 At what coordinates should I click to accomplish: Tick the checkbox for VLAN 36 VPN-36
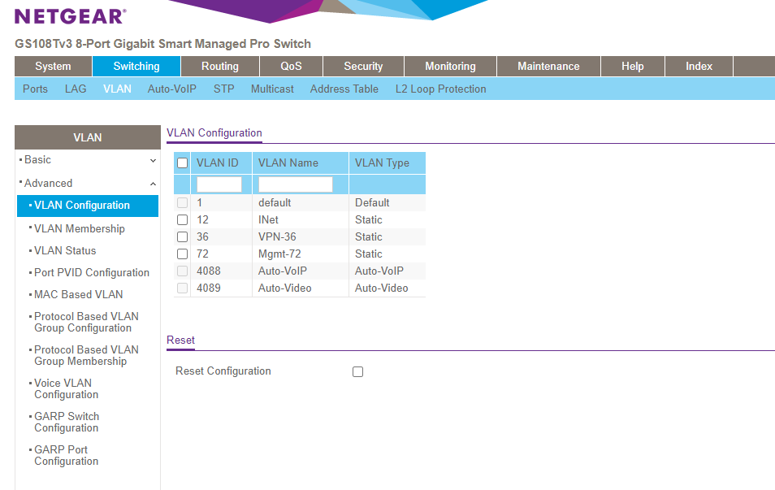pyautogui.click(x=182, y=237)
